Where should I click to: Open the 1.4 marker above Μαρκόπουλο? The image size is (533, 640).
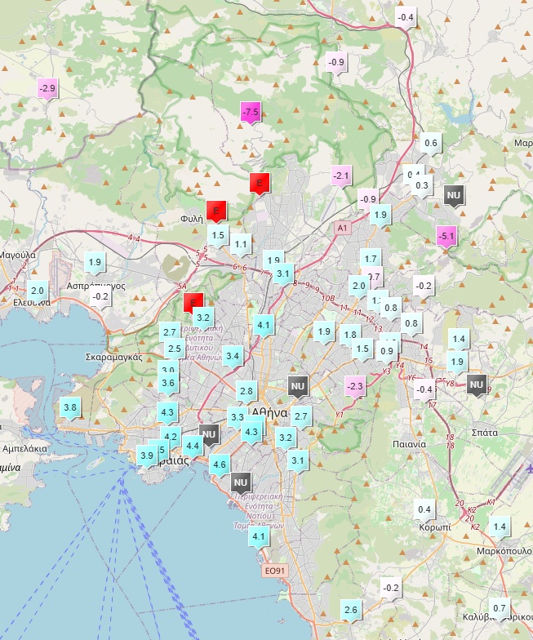coord(500,527)
